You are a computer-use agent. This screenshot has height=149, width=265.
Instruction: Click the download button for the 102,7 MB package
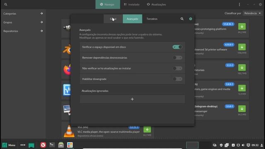coord(242,67)
